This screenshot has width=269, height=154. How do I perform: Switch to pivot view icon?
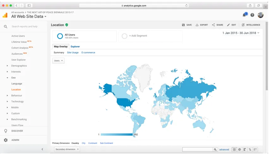pos(255,150)
